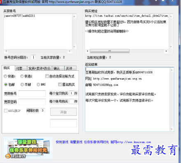Click 购买地址 horizontal scroll left arrow
Viewport: 181px width, 163px height.
click(x=88, y=51)
